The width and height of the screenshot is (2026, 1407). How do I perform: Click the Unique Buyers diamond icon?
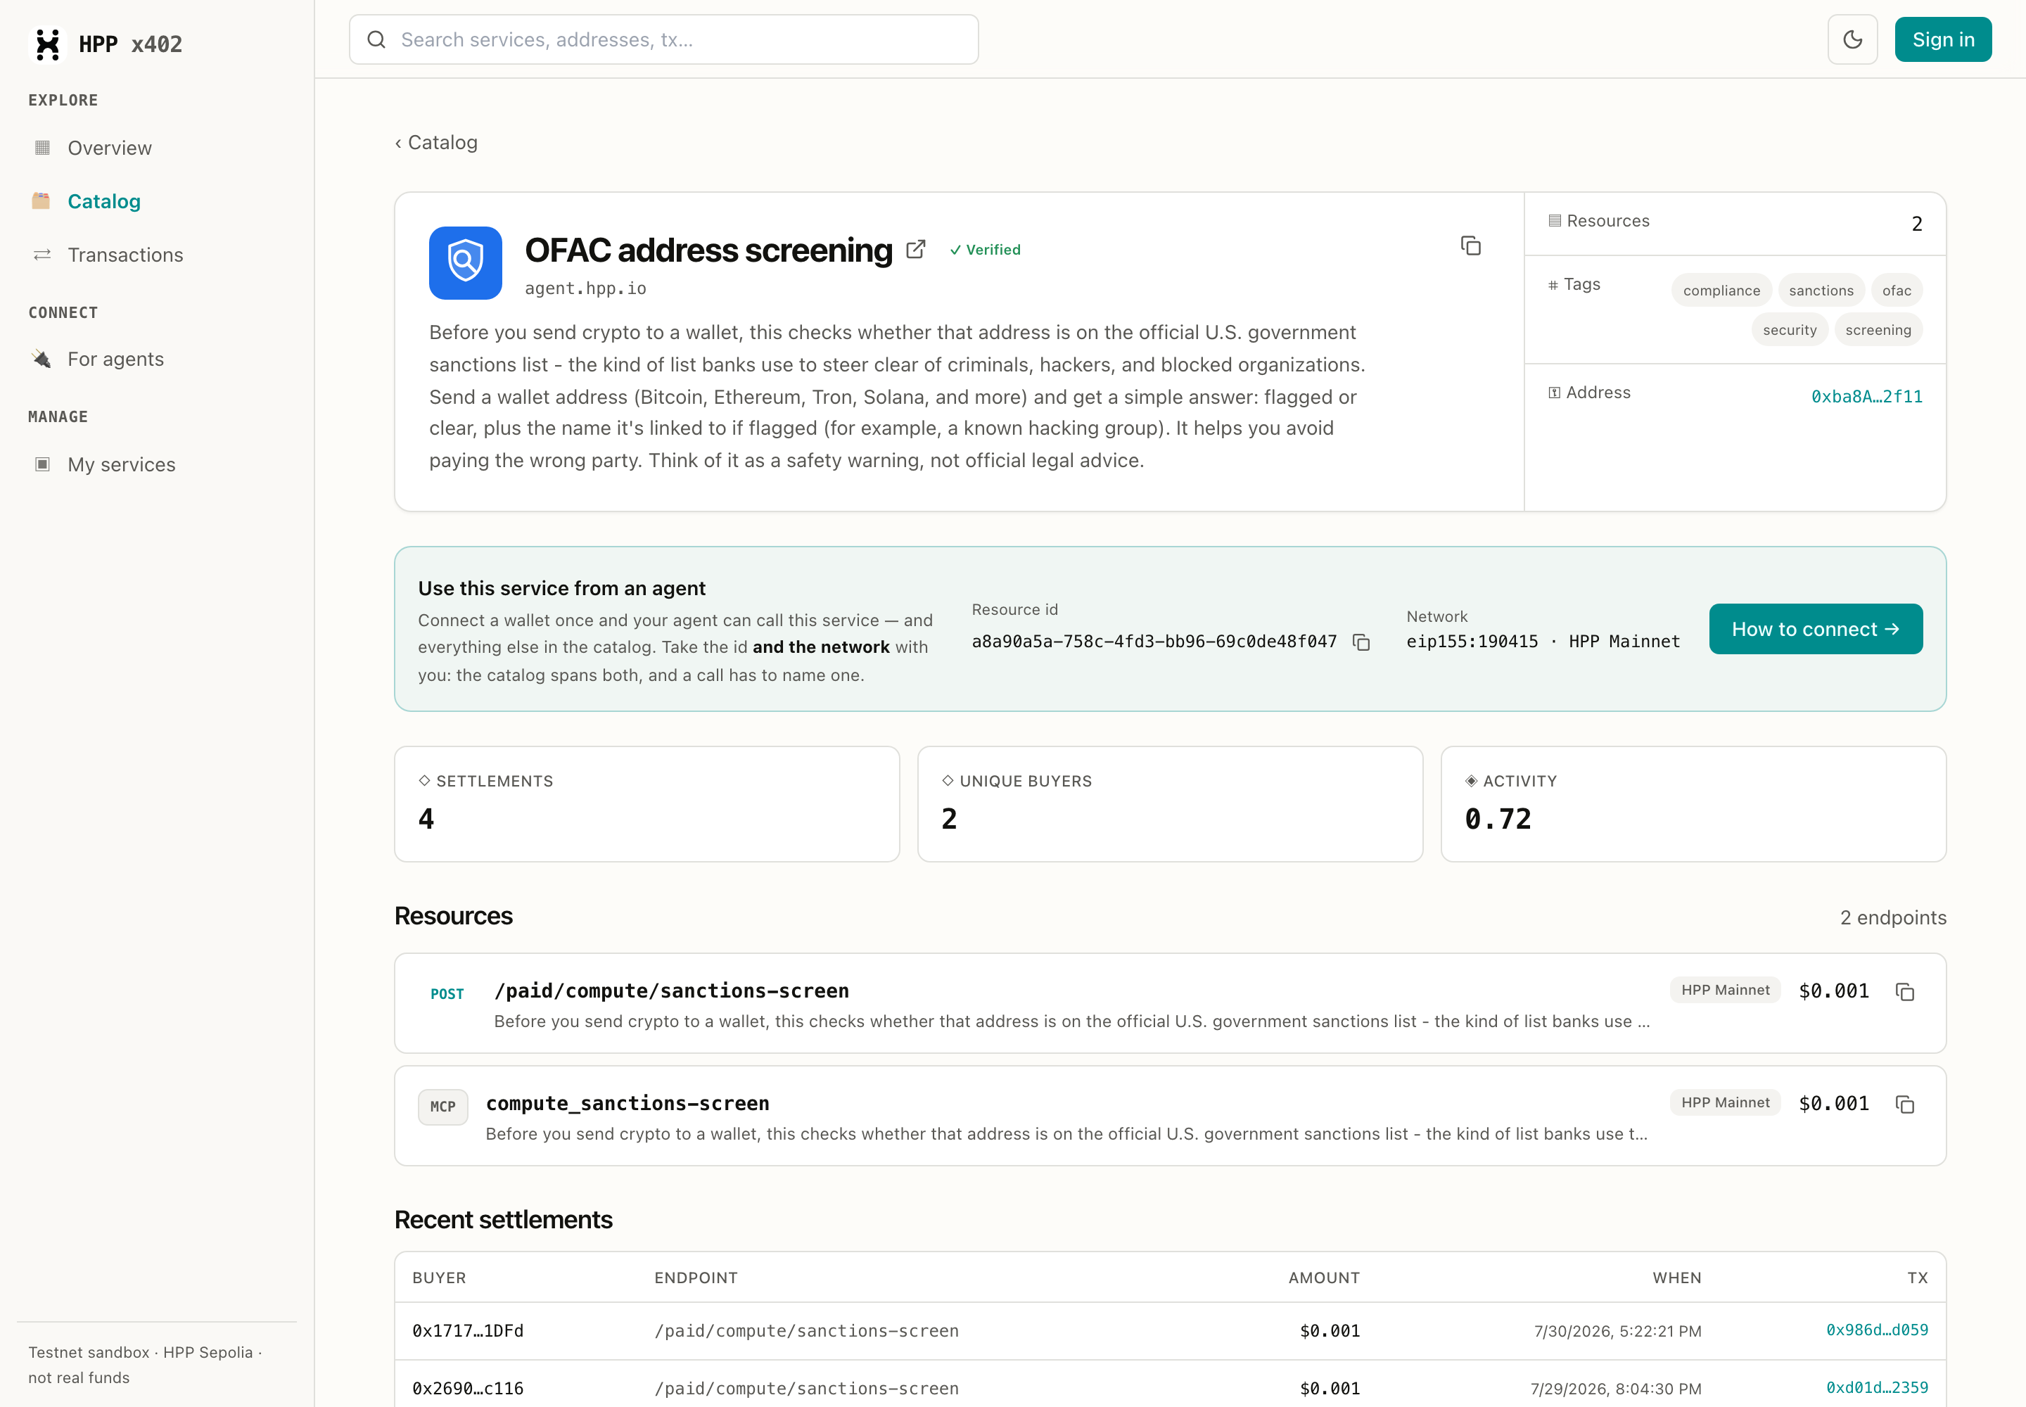click(x=948, y=780)
